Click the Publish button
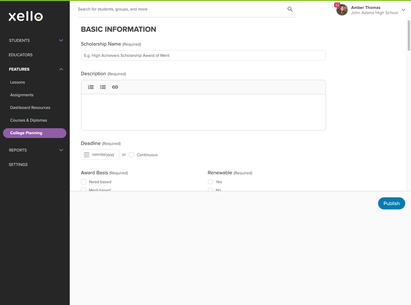 click(x=391, y=203)
